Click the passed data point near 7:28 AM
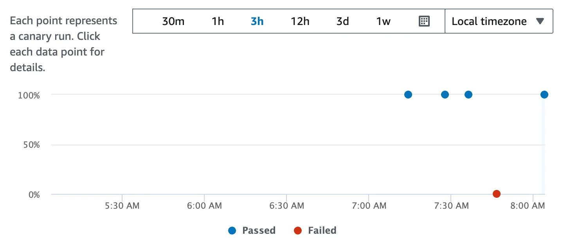 coord(445,94)
